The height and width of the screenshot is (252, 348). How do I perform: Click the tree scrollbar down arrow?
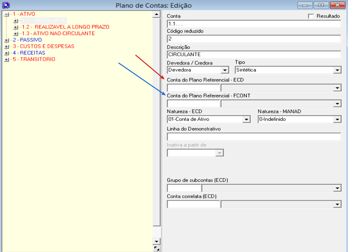point(157,241)
